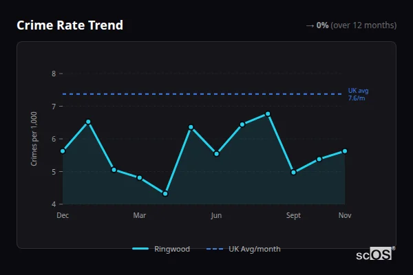Click the highest data point near August
This screenshot has height=275, width=413.
coord(268,114)
